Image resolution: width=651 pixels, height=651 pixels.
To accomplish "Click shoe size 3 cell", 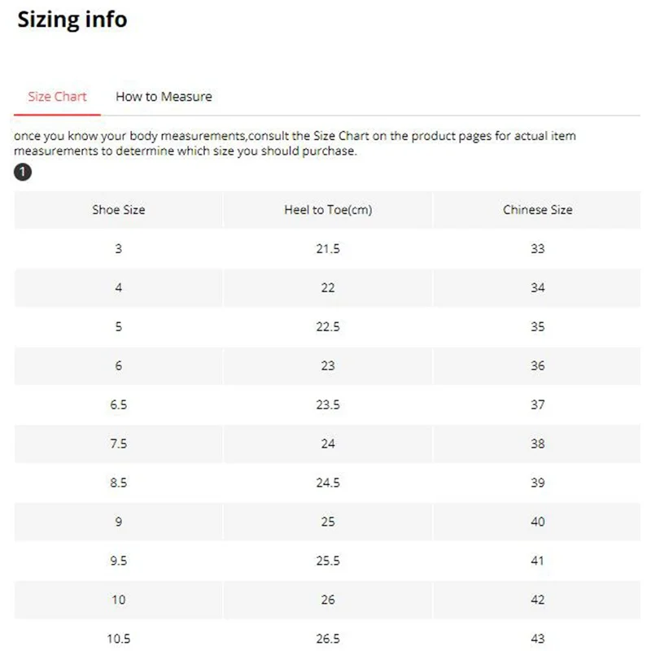I will [118, 249].
